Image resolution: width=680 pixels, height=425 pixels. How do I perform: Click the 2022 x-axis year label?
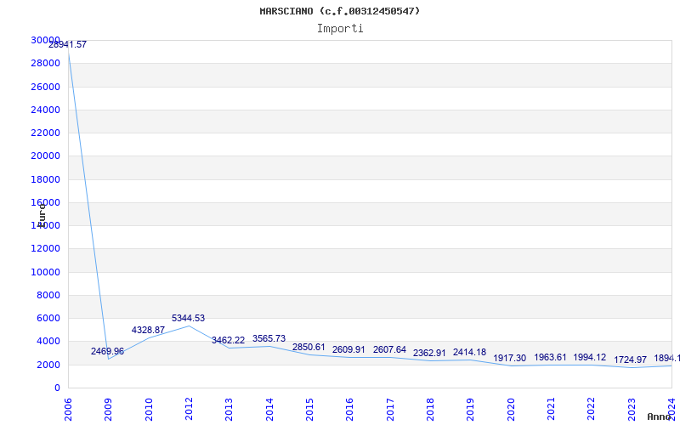pyautogui.click(x=591, y=410)
